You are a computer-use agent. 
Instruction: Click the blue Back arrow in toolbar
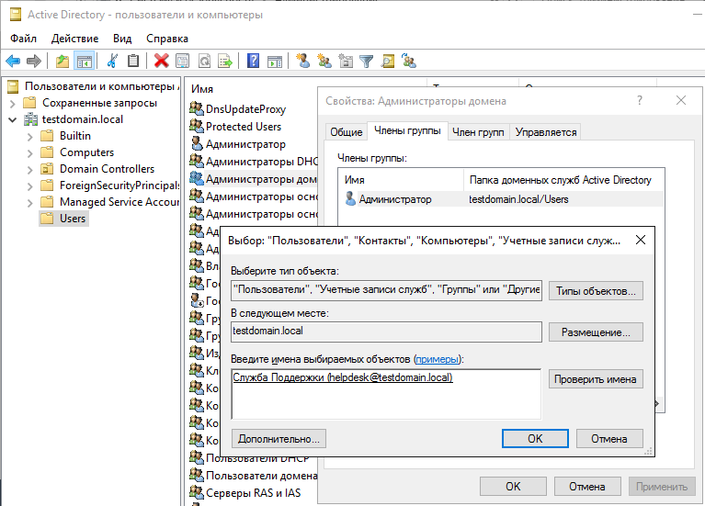[13, 62]
